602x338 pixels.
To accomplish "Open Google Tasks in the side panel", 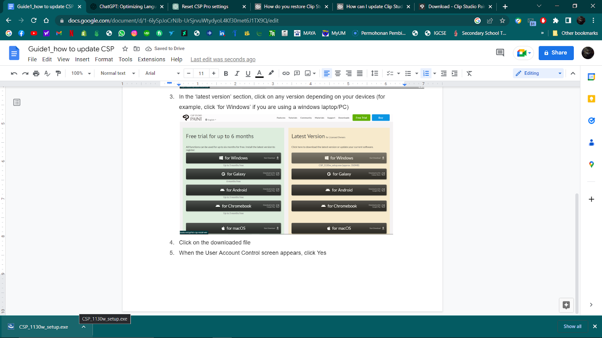I will tap(591, 121).
